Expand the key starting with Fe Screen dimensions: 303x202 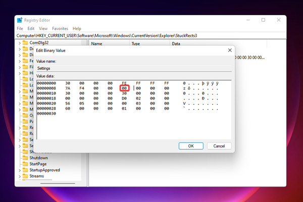pyautogui.click(x=20, y=61)
